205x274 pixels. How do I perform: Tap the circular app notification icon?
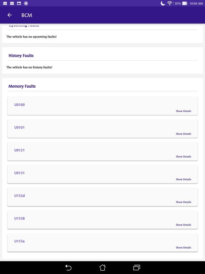tap(26, 3)
